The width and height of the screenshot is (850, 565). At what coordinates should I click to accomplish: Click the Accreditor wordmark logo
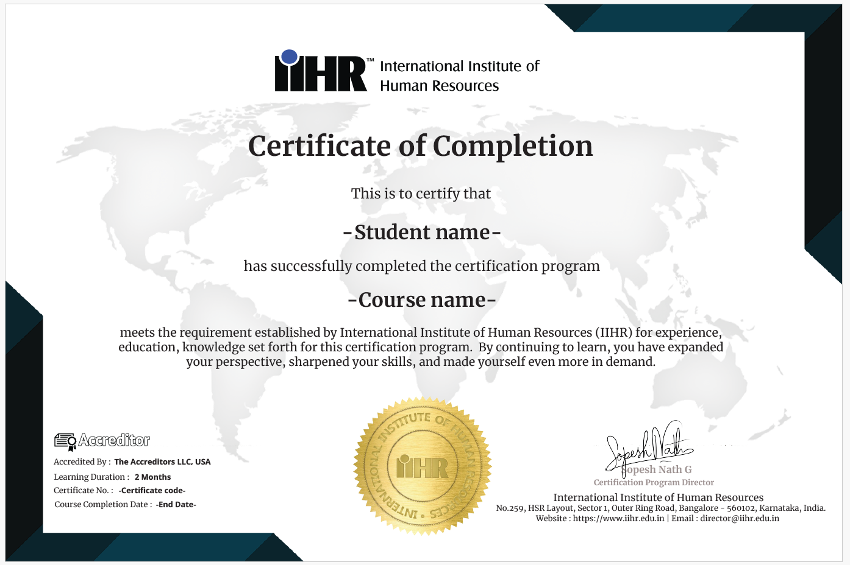coord(114,440)
